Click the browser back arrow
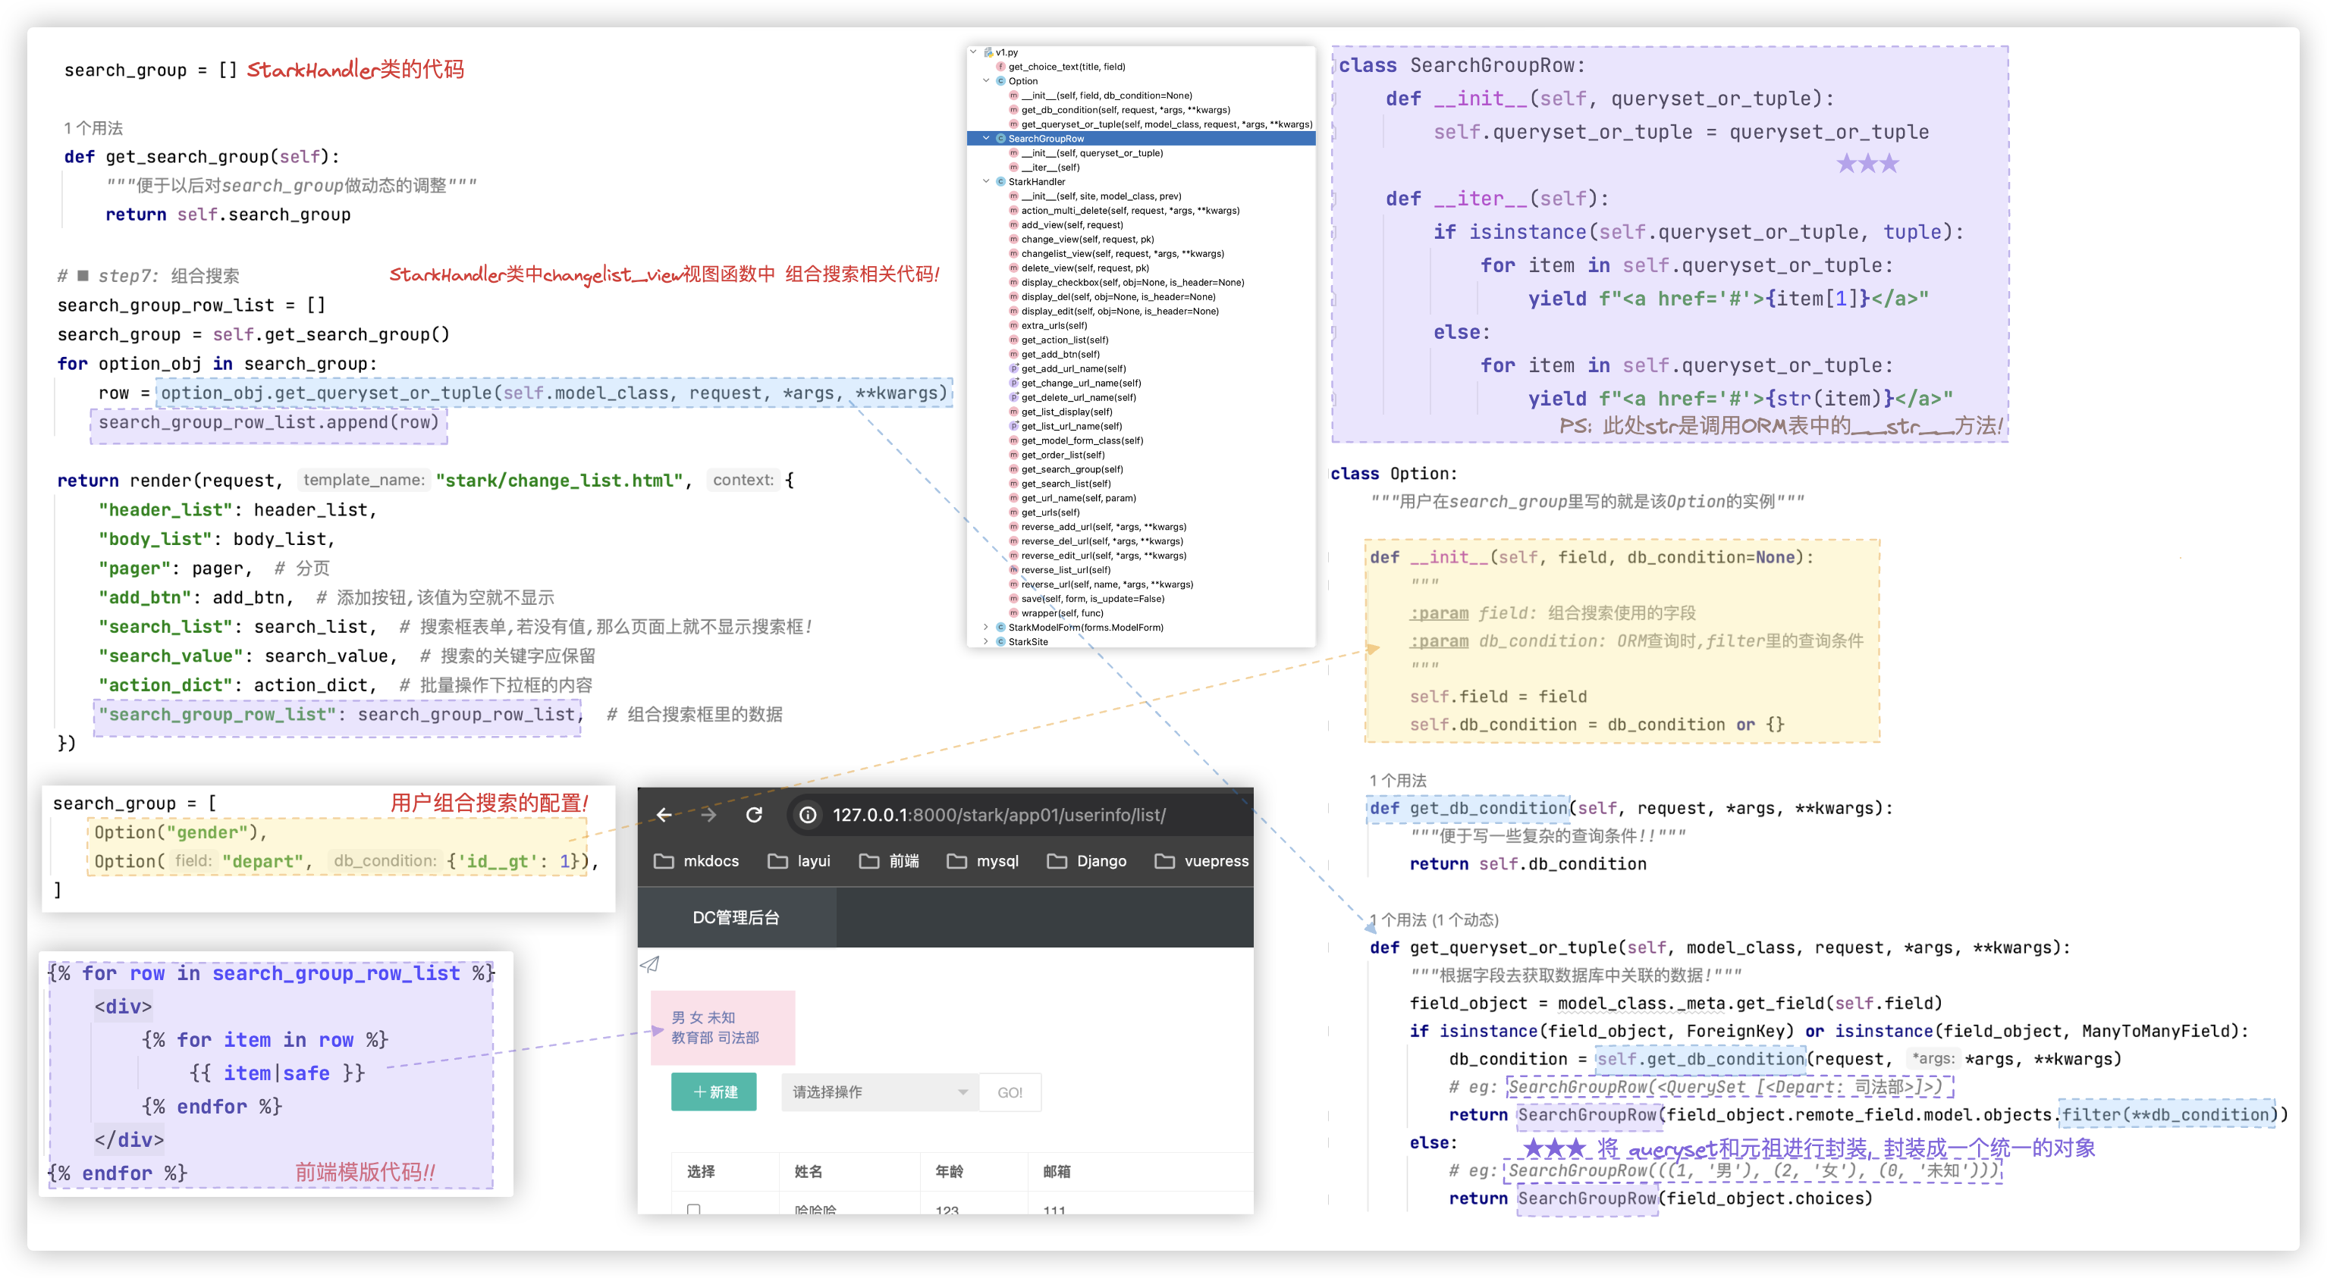The height and width of the screenshot is (1278, 2327). 664,815
